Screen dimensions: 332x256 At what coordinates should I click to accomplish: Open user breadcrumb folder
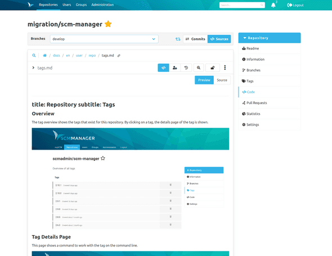79,56
